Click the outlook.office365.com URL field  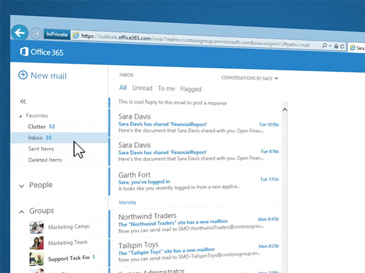click(195, 40)
